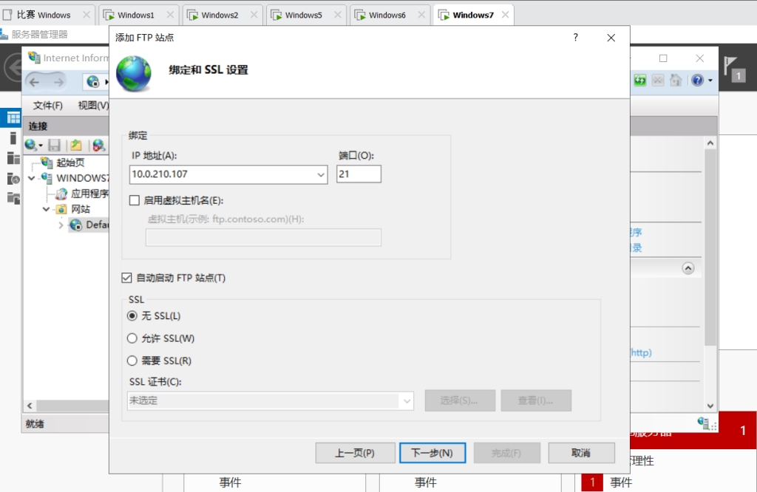Click the 下一步(N) next button
757x492 pixels.
click(x=432, y=452)
